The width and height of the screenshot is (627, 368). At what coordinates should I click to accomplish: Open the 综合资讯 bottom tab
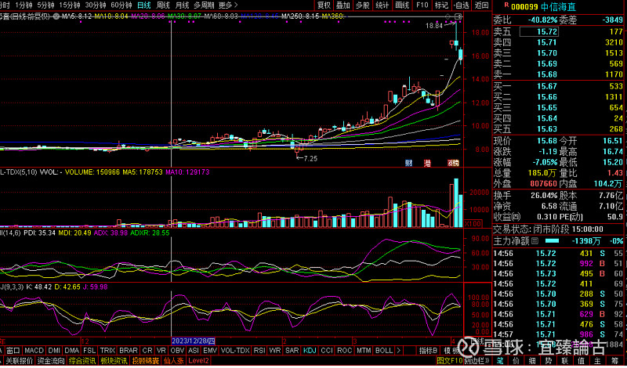[x=82, y=360]
